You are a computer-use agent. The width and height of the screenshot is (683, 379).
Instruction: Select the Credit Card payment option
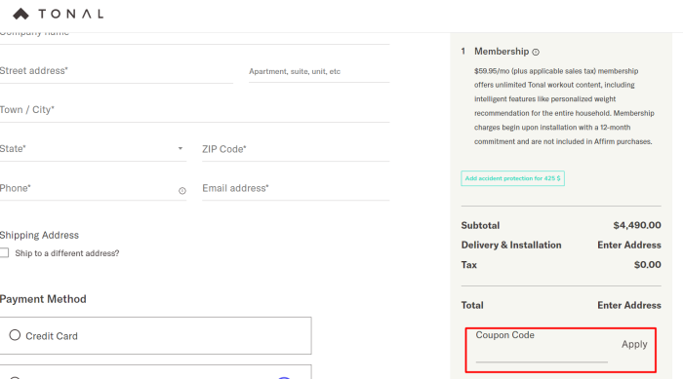[15, 335]
